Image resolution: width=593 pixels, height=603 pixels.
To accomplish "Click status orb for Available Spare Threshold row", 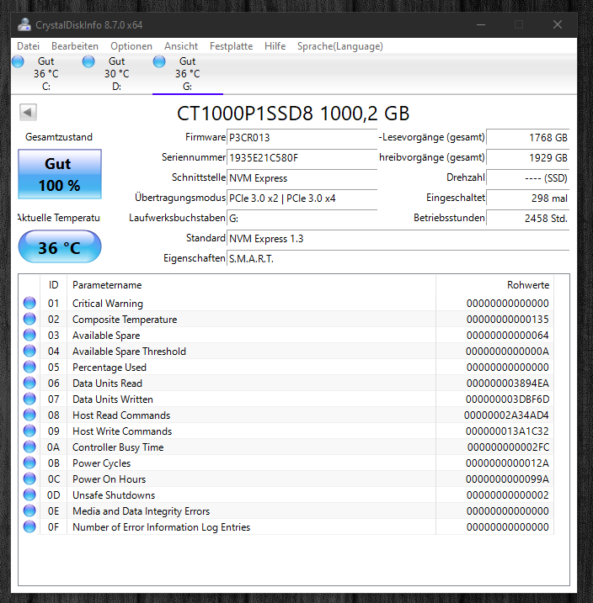I will click(x=29, y=351).
